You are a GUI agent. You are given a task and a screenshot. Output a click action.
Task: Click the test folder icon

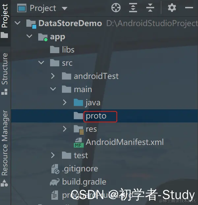(67, 155)
